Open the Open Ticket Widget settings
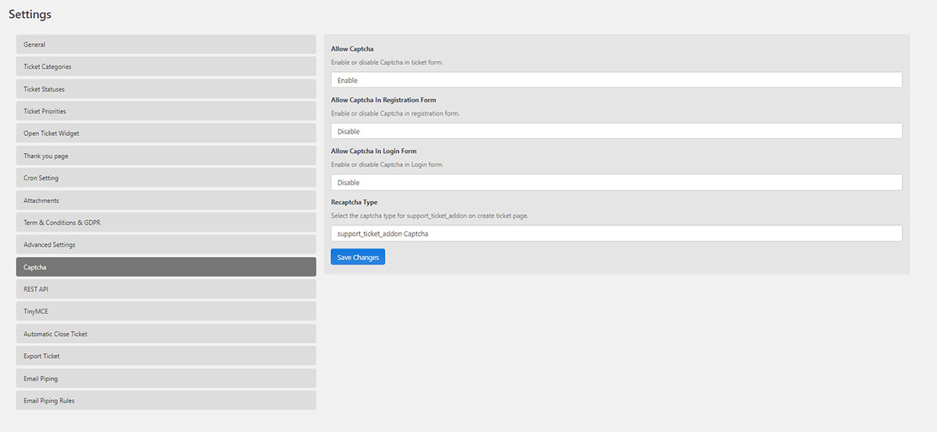 (166, 133)
